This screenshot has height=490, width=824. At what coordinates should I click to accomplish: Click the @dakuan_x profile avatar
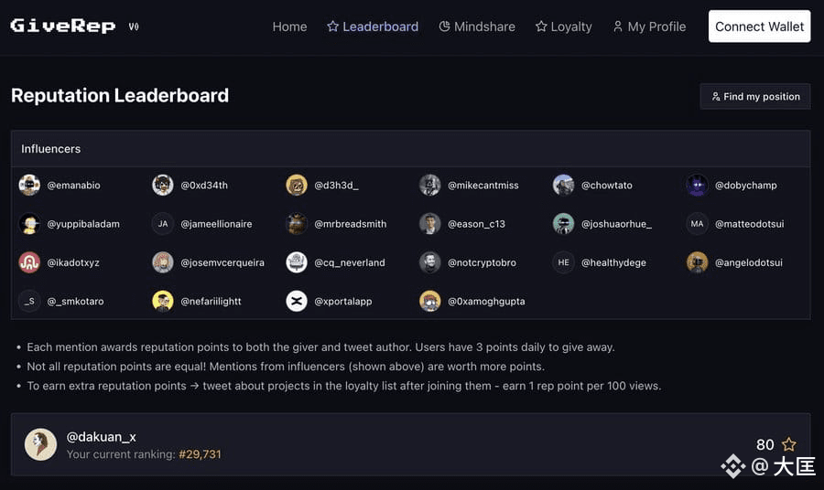pos(40,444)
